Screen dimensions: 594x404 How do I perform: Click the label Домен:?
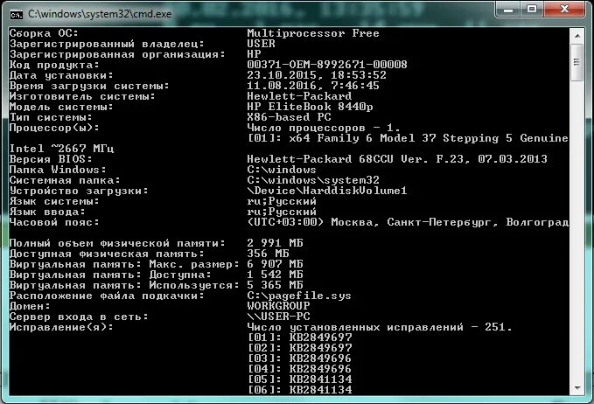(x=30, y=306)
